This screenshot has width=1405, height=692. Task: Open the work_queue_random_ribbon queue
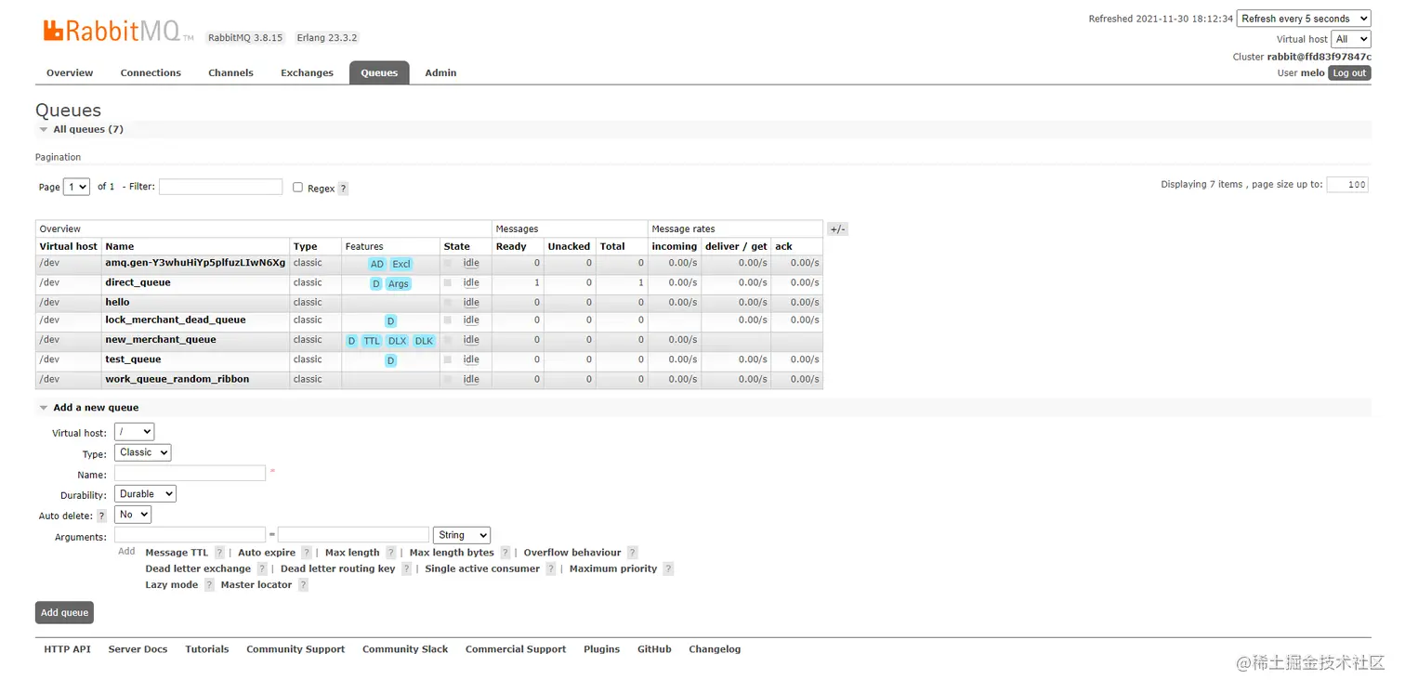[177, 379]
